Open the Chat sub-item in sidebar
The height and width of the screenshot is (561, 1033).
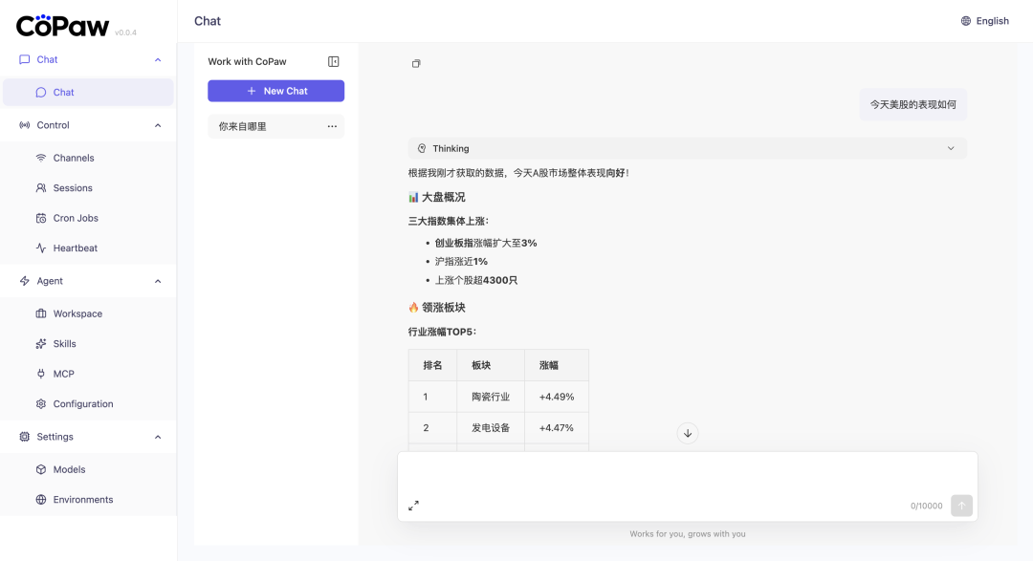[x=88, y=92]
